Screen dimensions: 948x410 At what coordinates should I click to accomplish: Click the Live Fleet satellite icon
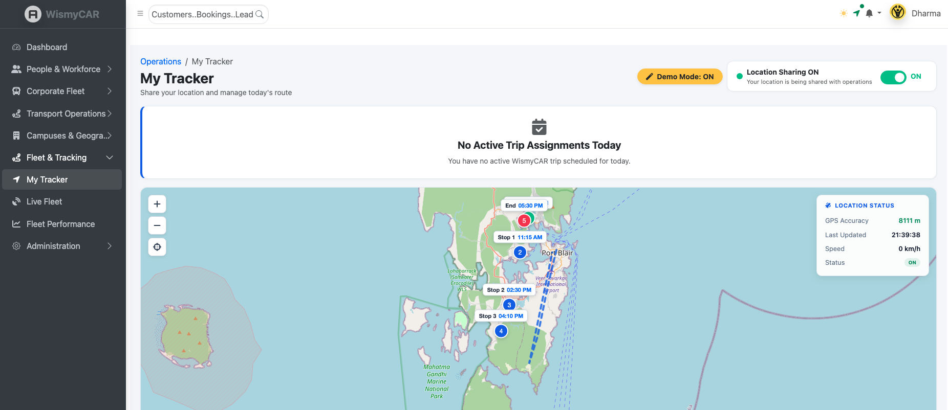pyautogui.click(x=16, y=201)
